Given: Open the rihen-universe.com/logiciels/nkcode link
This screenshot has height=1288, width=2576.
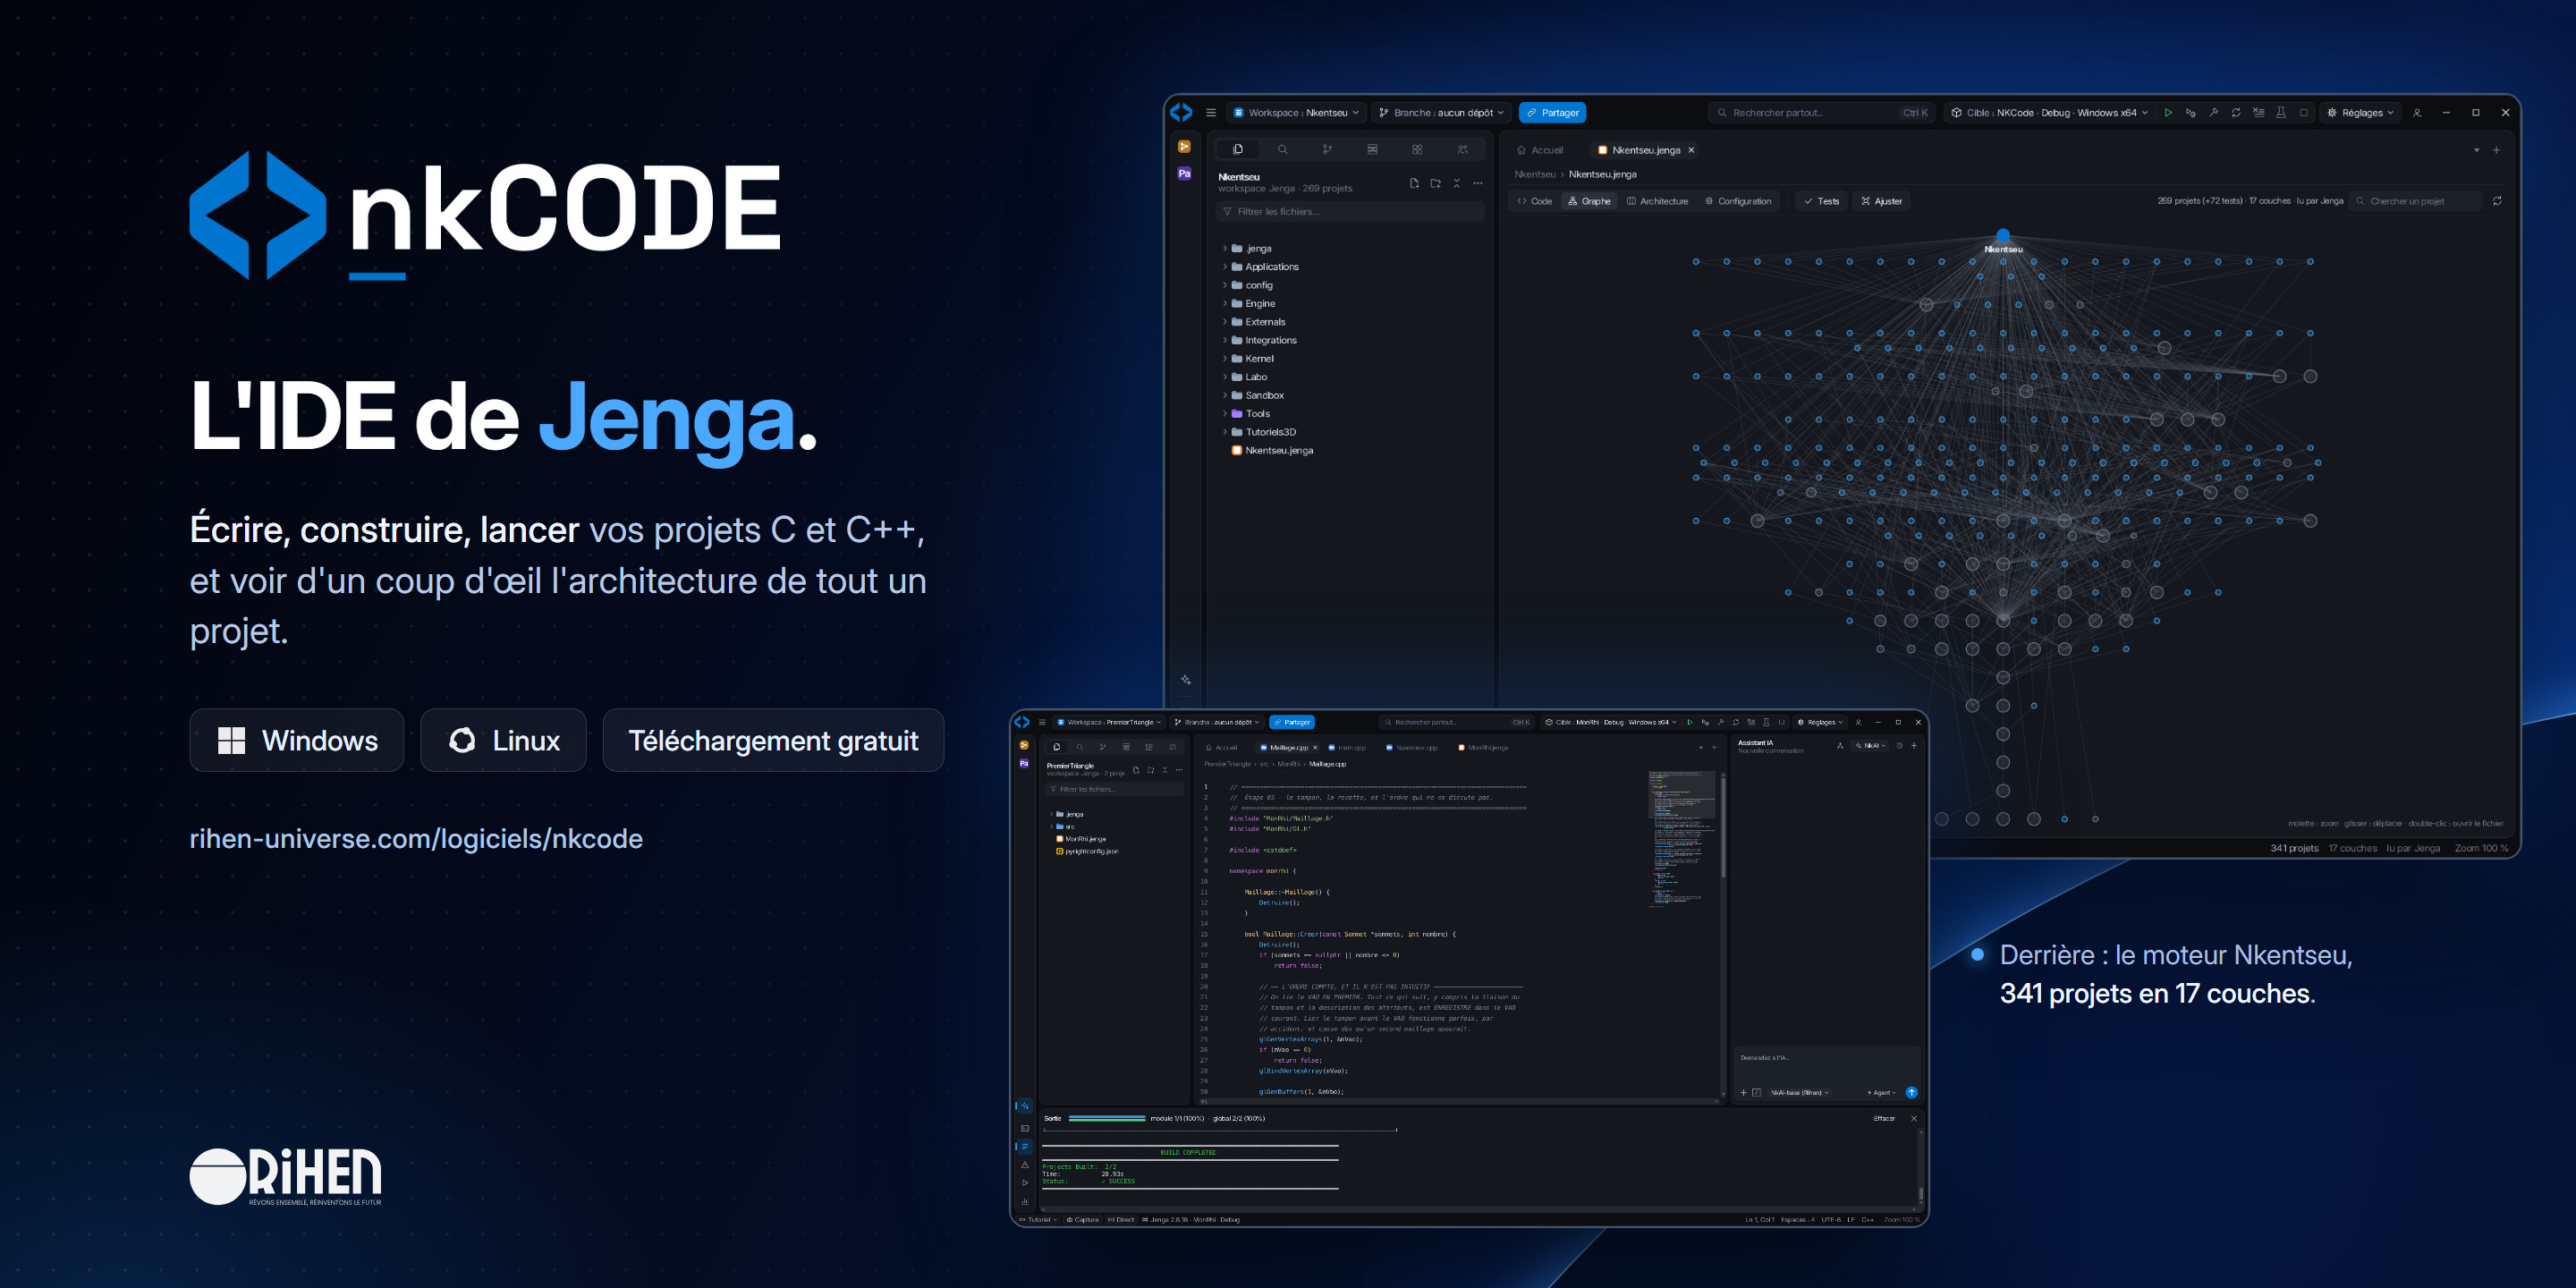Looking at the screenshot, I should click(x=416, y=838).
